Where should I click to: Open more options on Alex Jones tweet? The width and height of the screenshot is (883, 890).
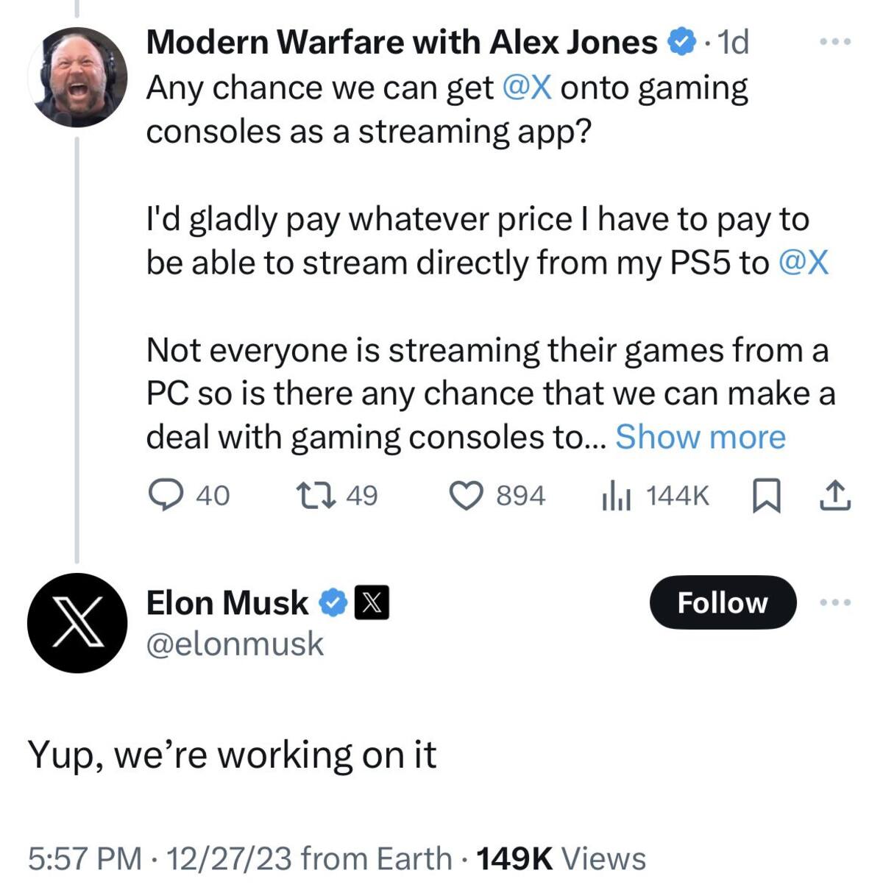[x=836, y=42]
